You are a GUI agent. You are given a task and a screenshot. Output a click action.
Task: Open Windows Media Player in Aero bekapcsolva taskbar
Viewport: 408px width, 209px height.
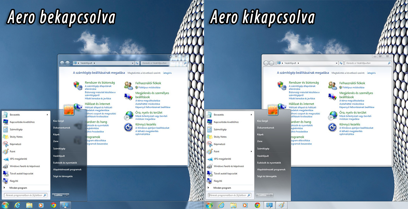pyautogui.click(x=41, y=205)
